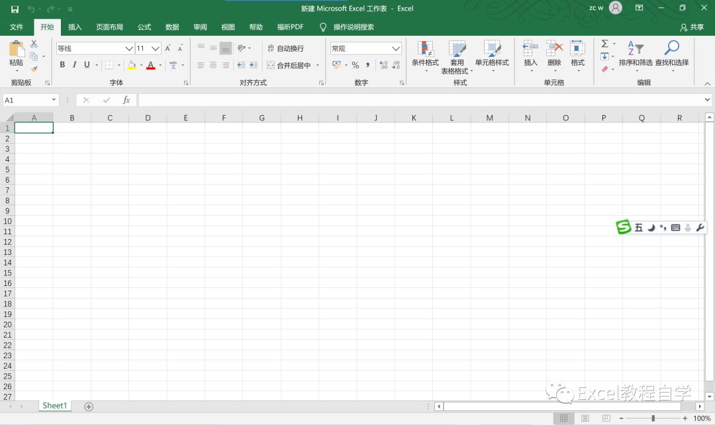Click the Save icon in title bar
Screen dimensions: 715x425
click(x=15, y=9)
